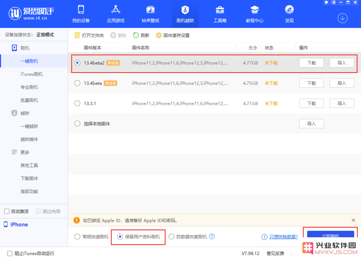The width and height of the screenshot is (361, 259).
Task: Click the orange warning icon in notice
Action: [76, 220]
